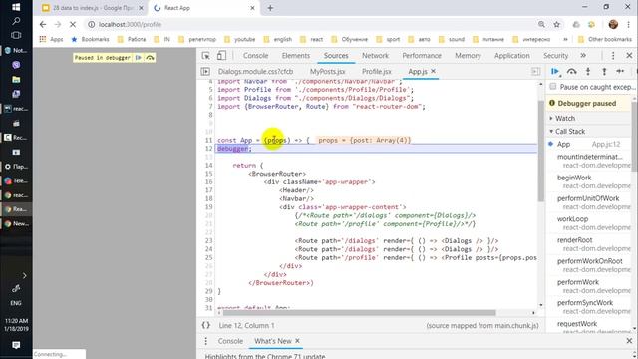This screenshot has width=638, height=359.
Task: Open the Apps shortcut in bookmarks bar
Action: click(51, 39)
